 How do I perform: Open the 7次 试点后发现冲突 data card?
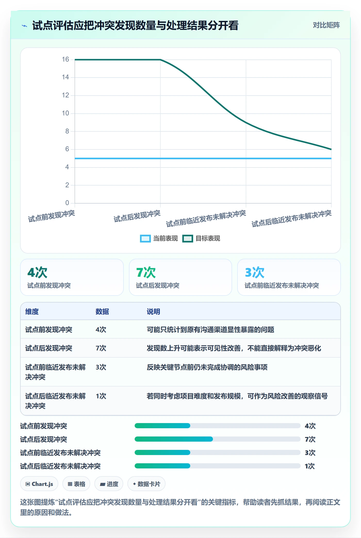click(180, 277)
